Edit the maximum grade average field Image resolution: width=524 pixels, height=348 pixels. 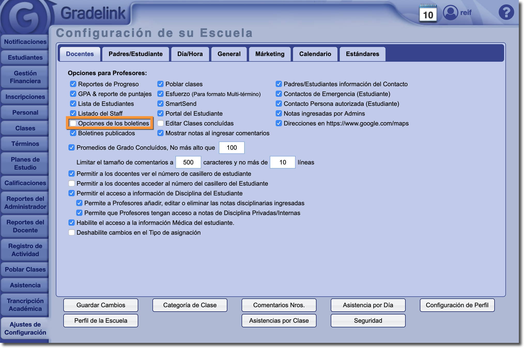coord(232,148)
